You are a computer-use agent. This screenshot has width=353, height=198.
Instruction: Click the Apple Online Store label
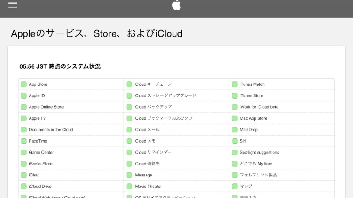pos(46,107)
